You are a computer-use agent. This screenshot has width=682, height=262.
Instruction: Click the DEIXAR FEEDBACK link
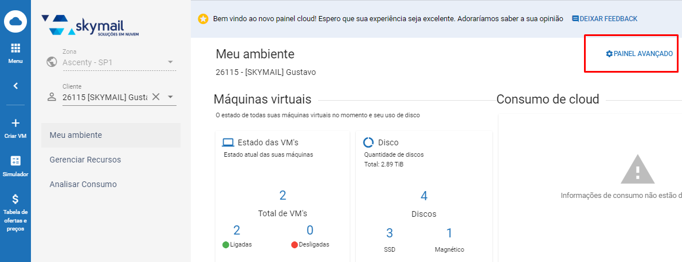[605, 19]
